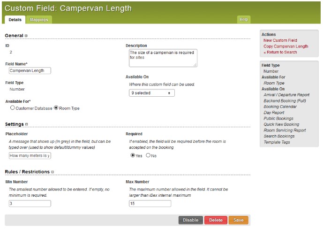Click the Disable button

click(x=190, y=220)
